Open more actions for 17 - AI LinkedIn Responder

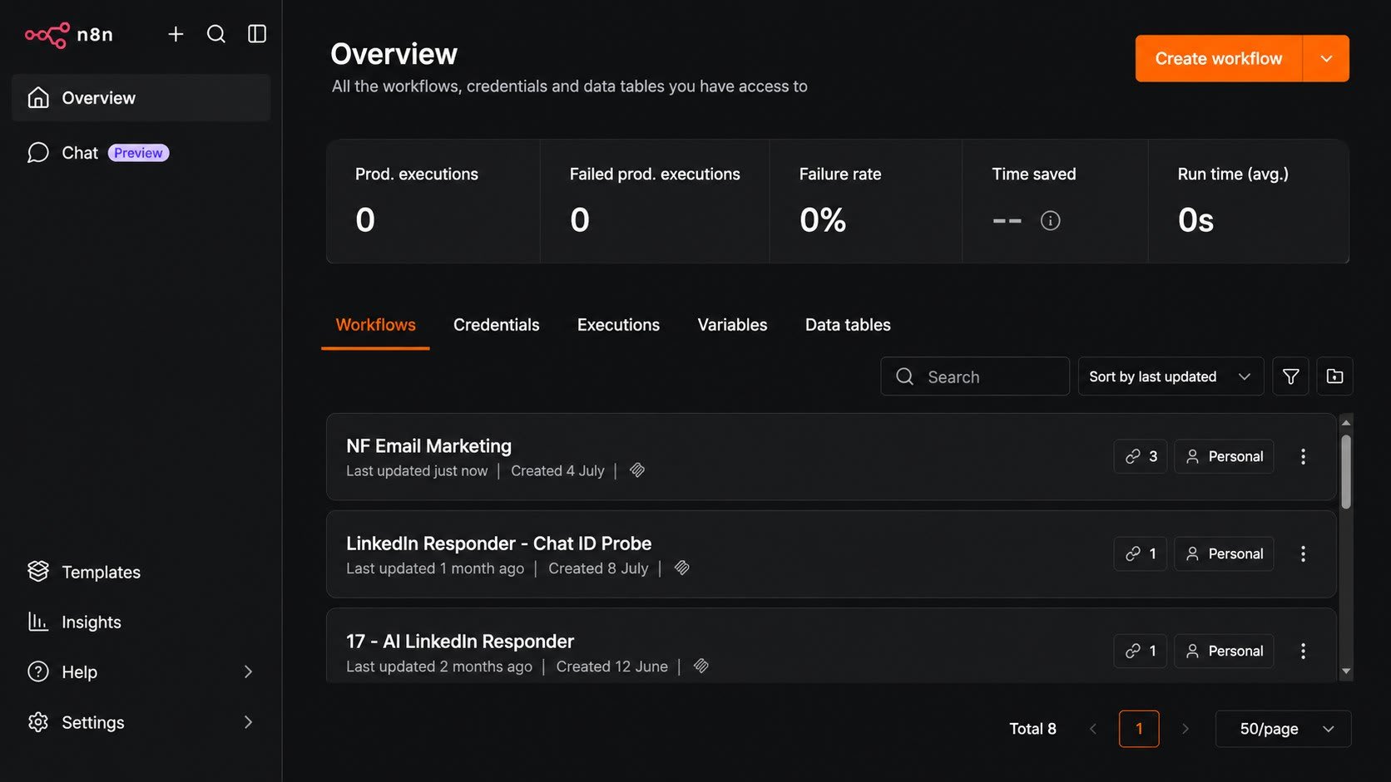1303,651
